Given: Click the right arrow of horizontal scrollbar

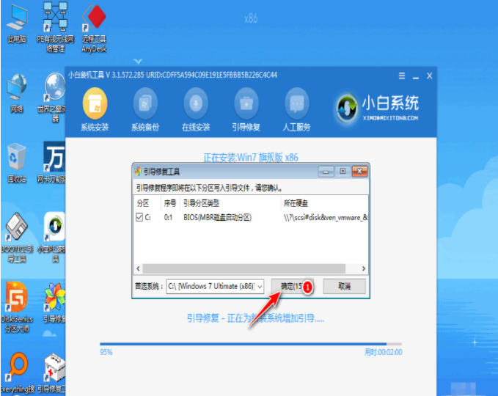Looking at the screenshot, I should [x=364, y=268].
